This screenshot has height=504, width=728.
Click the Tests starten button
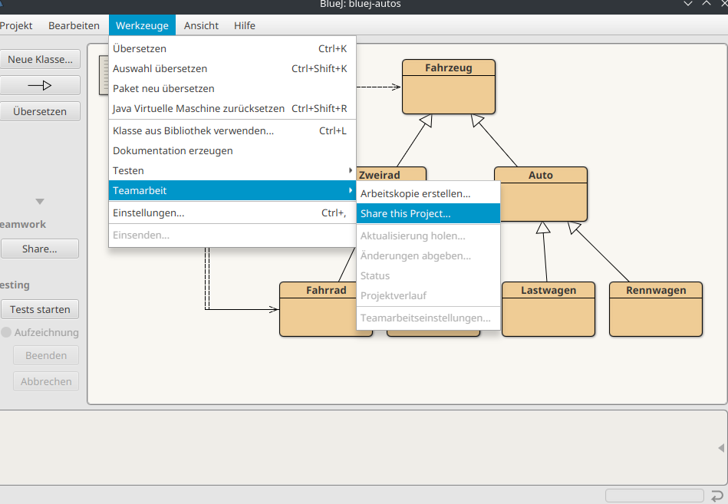click(40, 310)
